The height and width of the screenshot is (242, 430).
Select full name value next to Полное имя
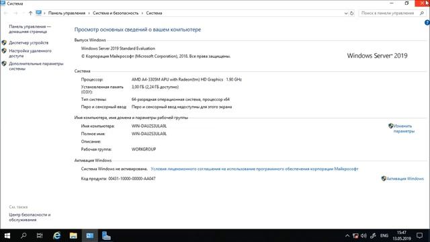click(x=149, y=134)
